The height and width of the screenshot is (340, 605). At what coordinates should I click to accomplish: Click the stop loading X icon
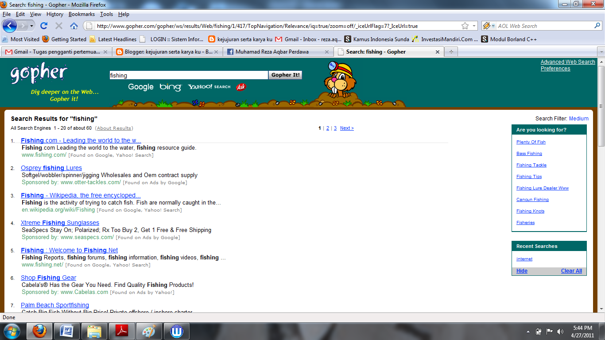(59, 26)
